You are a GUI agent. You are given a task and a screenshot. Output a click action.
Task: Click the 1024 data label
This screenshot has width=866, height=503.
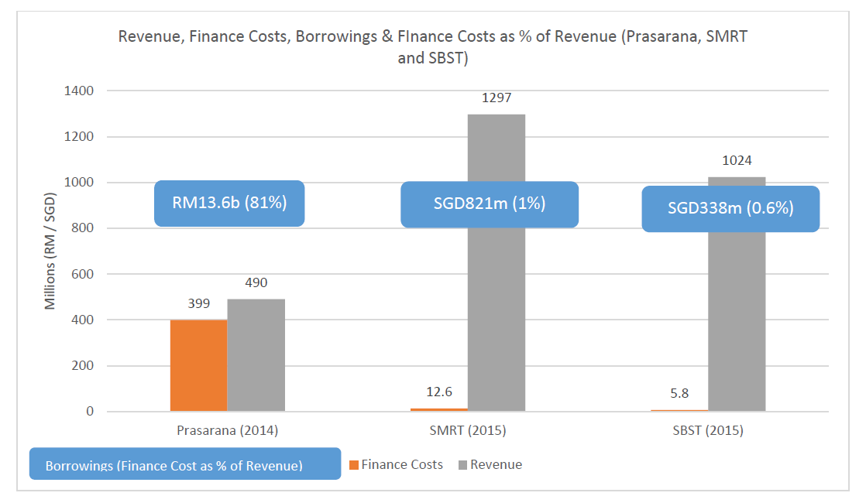pyautogui.click(x=737, y=161)
